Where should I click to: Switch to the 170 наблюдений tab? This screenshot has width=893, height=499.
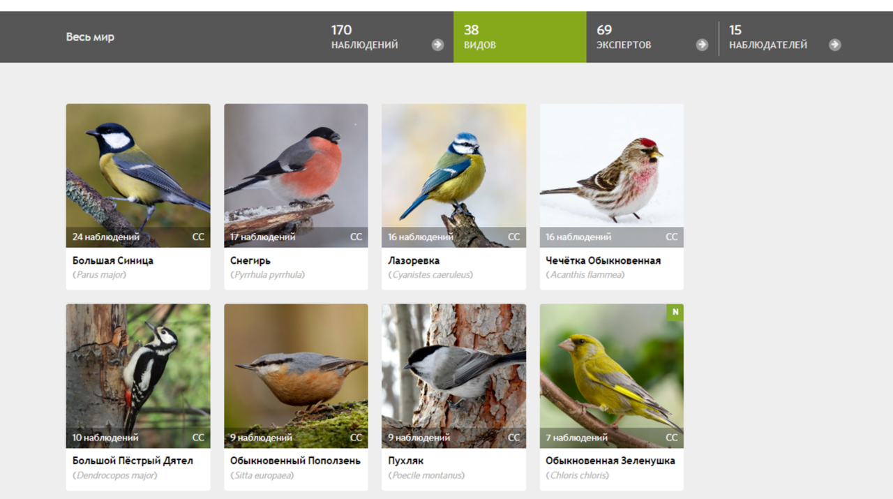coord(387,37)
